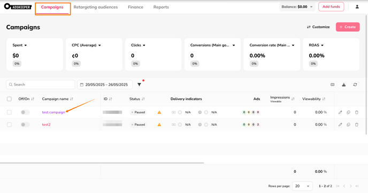Click ads count badges for test campaign
The image size is (368, 193).
tap(251, 112)
